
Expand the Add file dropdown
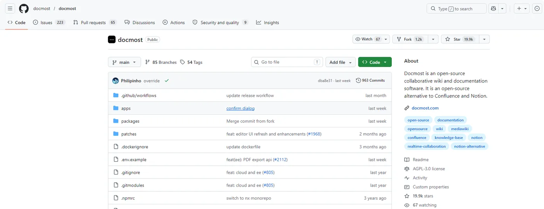340,62
